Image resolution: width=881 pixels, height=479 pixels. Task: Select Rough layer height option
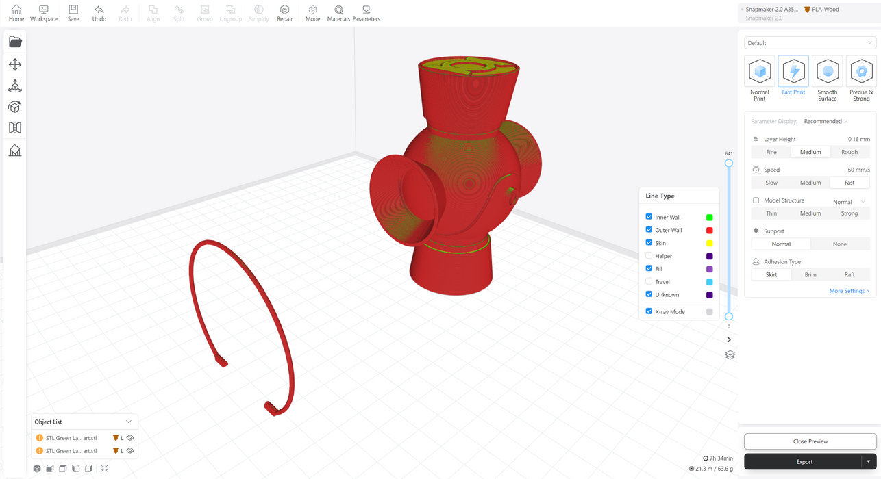(x=849, y=152)
